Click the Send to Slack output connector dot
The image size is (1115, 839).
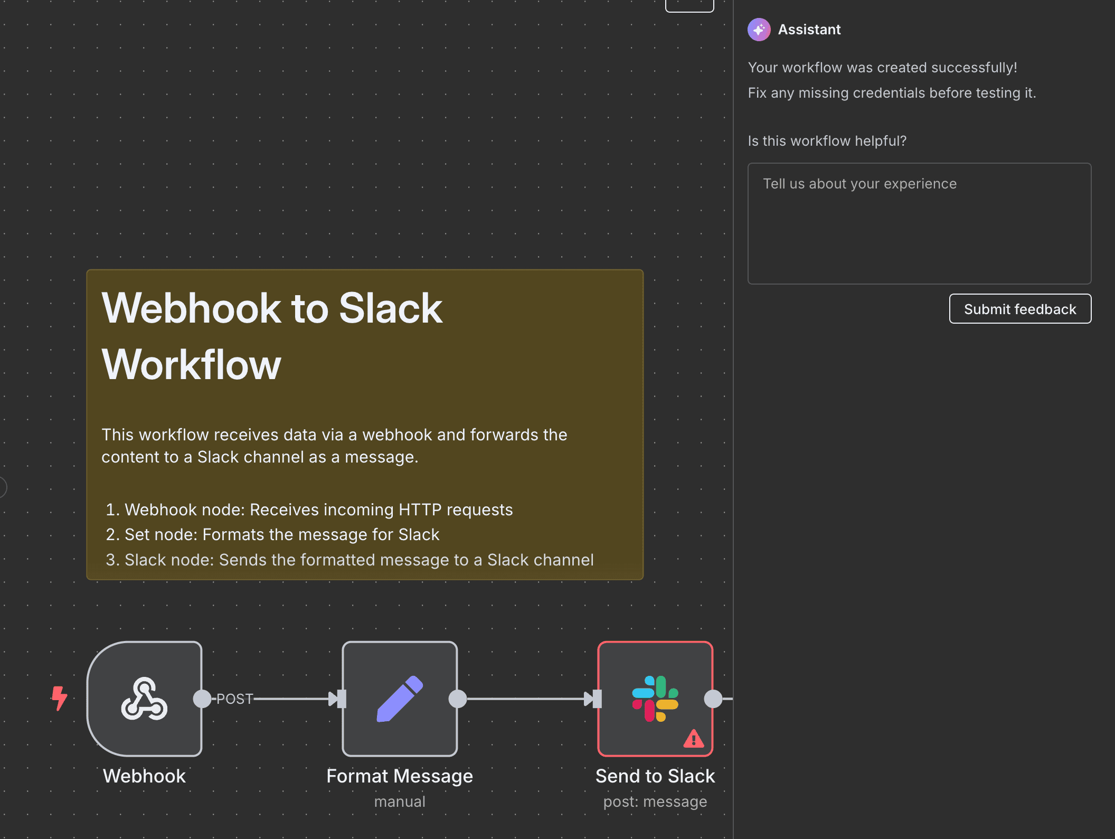[713, 699]
